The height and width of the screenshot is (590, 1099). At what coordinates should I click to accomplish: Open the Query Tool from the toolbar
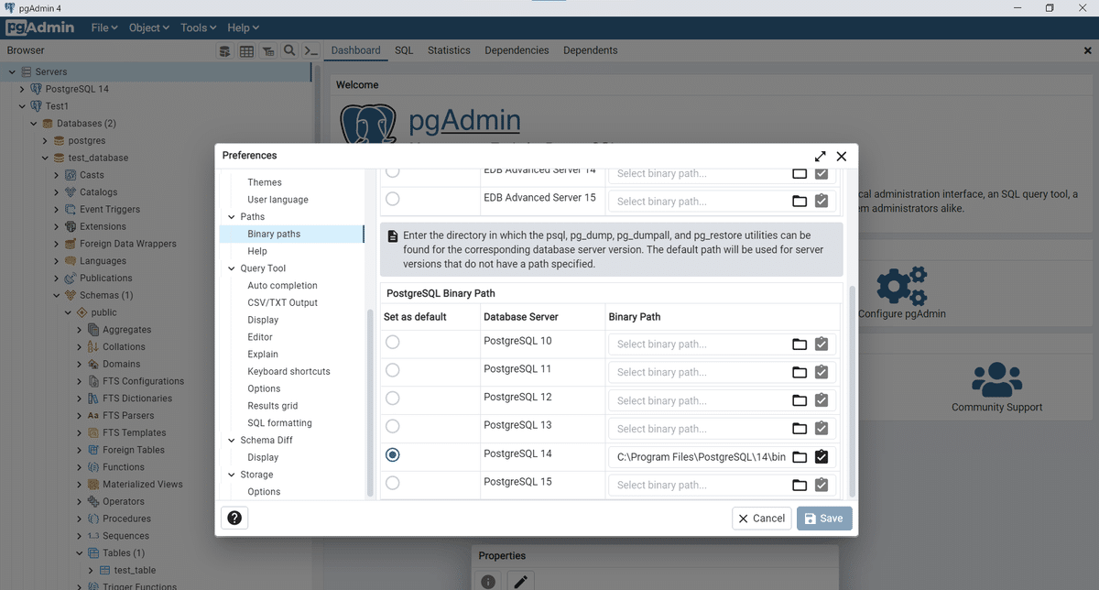click(224, 50)
